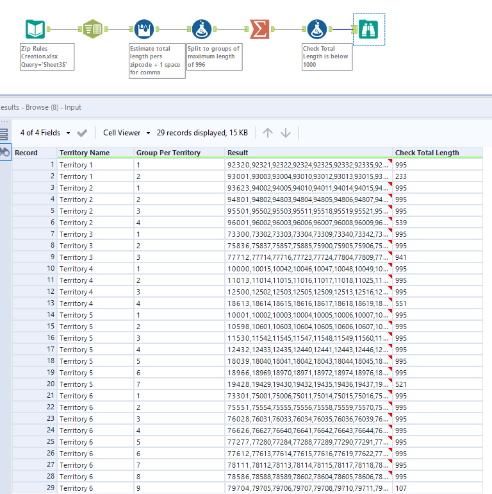Click the Check Total Length column header
492x494 pixels.
(x=427, y=153)
